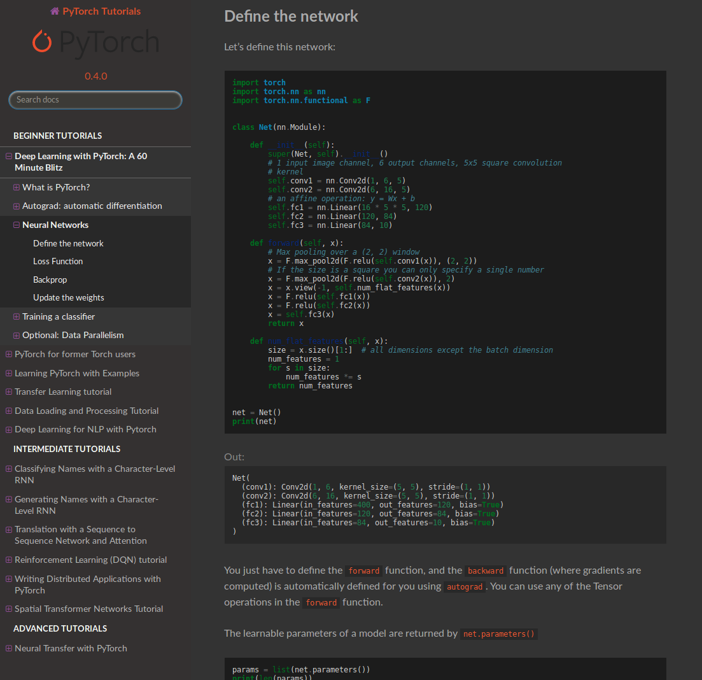This screenshot has height=680, width=702.
Task: Open the Backprop page
Action: 49,279
